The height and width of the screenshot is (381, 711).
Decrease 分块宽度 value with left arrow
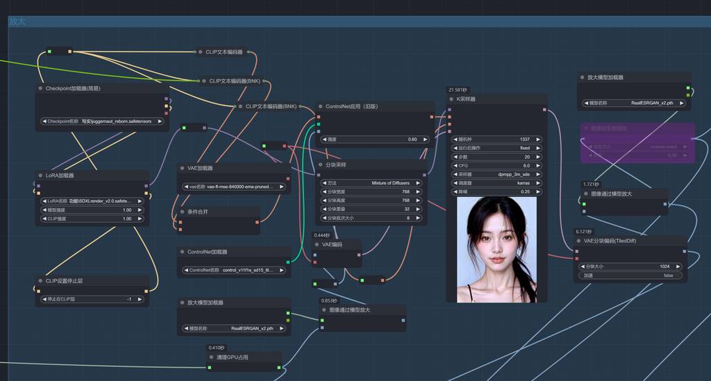pyautogui.click(x=323, y=192)
